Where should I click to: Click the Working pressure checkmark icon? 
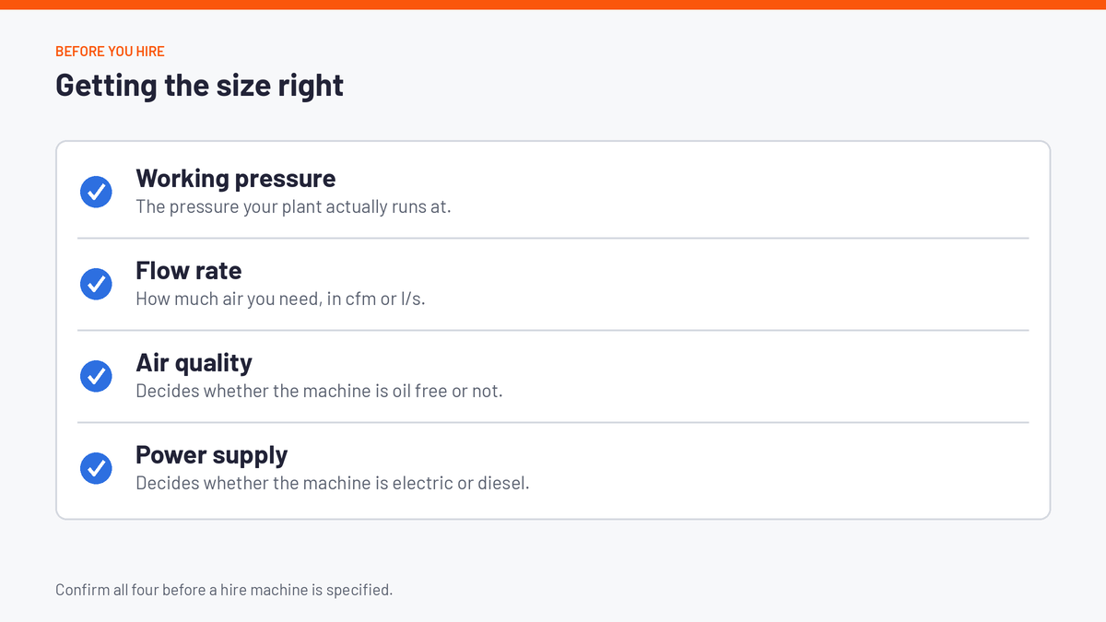[96, 192]
